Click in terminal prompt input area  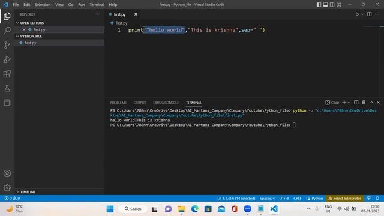pos(294,125)
